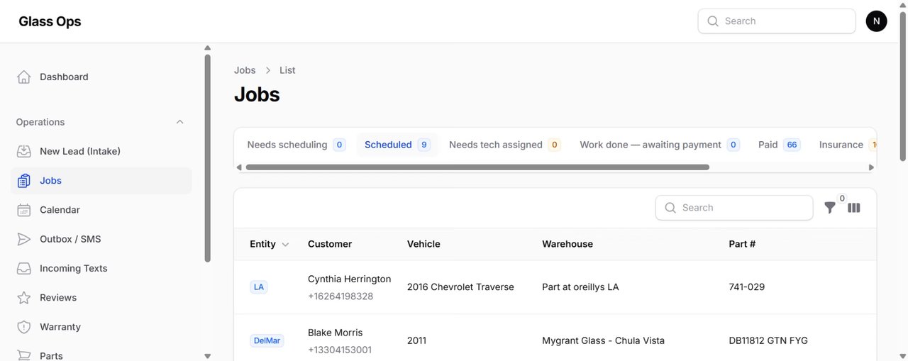This screenshot has width=908, height=361.
Task: Click part number 741-029
Action: [x=746, y=287]
